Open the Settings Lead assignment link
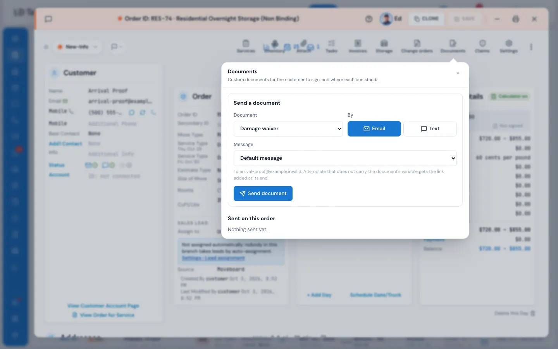The height and width of the screenshot is (349, 558). pyautogui.click(x=214, y=258)
